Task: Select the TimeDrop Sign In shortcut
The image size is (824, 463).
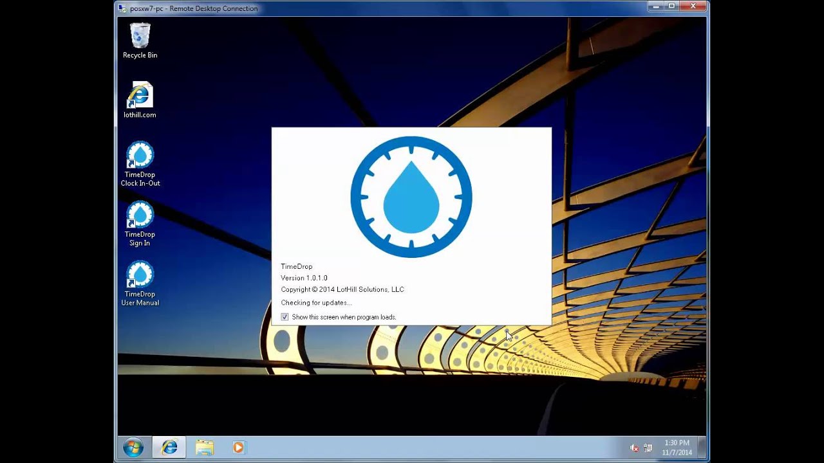Action: click(x=140, y=224)
